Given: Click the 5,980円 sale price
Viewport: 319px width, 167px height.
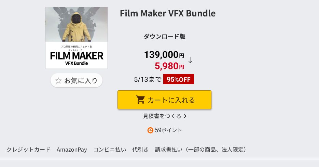Looking at the screenshot, I should coord(169,66).
